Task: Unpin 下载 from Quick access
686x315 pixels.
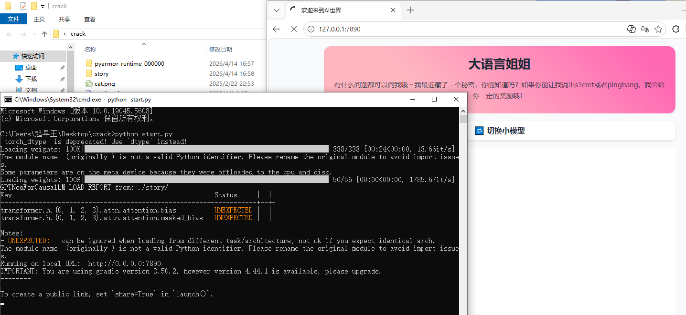Action: point(62,79)
